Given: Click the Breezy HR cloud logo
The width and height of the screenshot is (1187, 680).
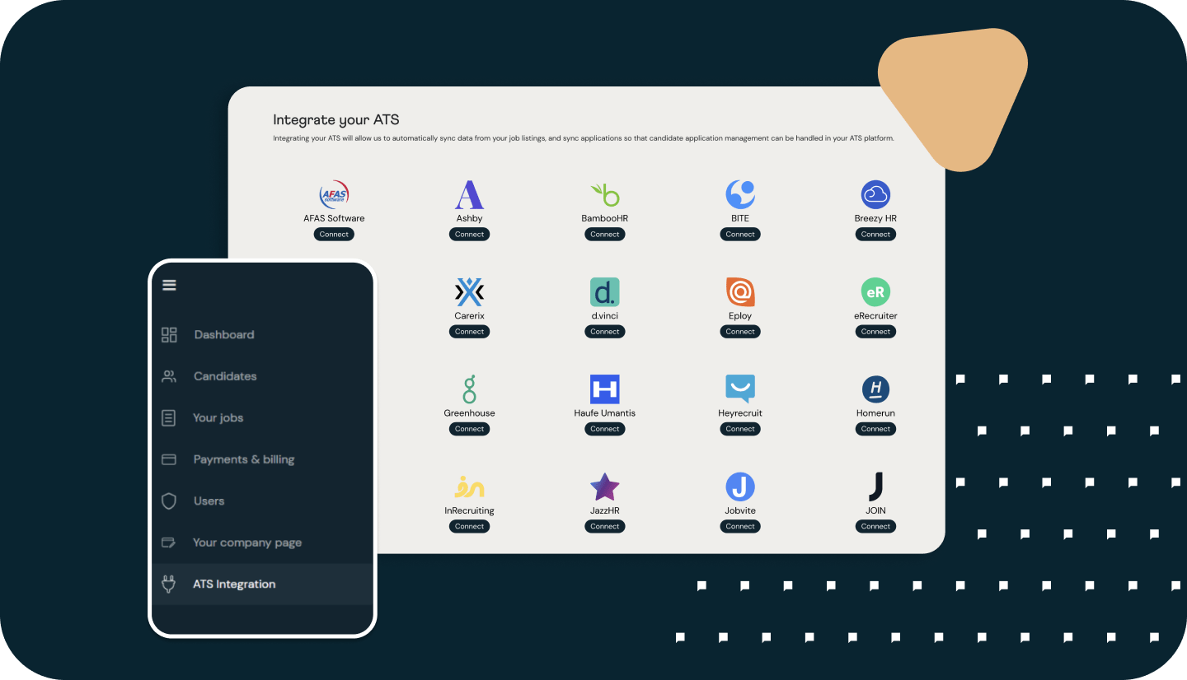Looking at the screenshot, I should point(875,195).
